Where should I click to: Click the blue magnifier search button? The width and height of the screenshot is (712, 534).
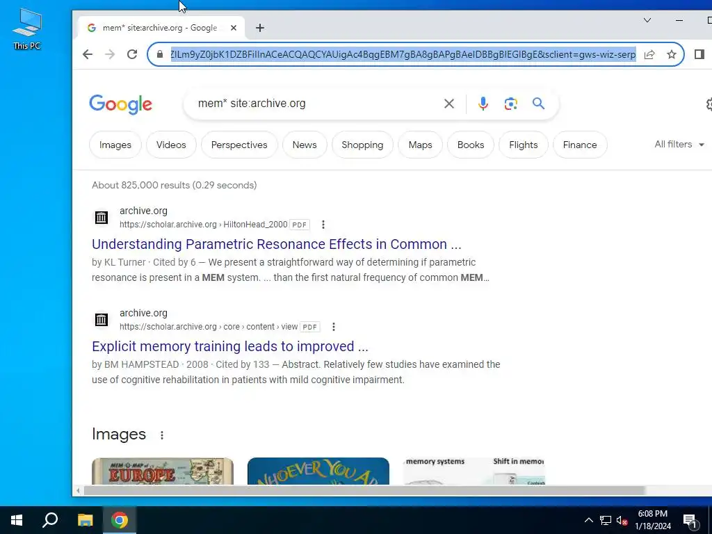(539, 104)
